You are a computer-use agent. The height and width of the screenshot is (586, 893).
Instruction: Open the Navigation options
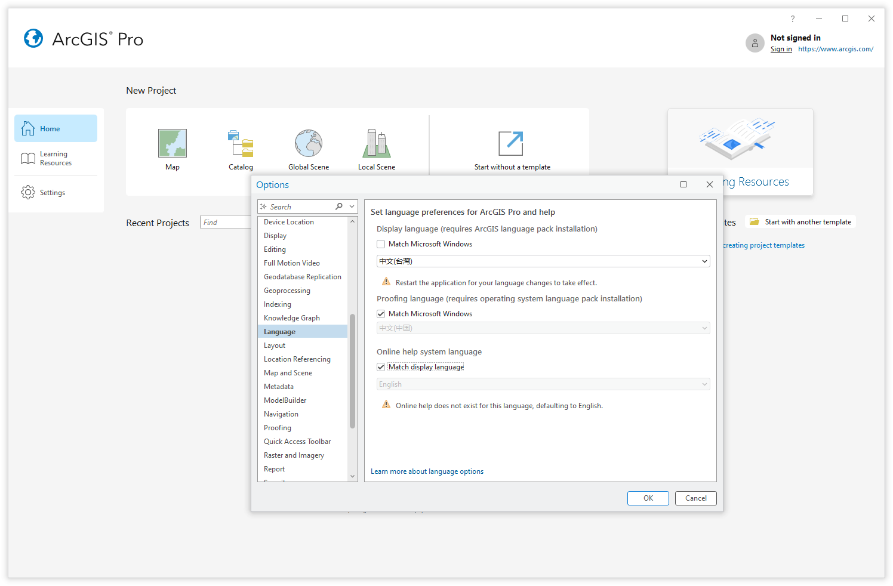click(302, 414)
